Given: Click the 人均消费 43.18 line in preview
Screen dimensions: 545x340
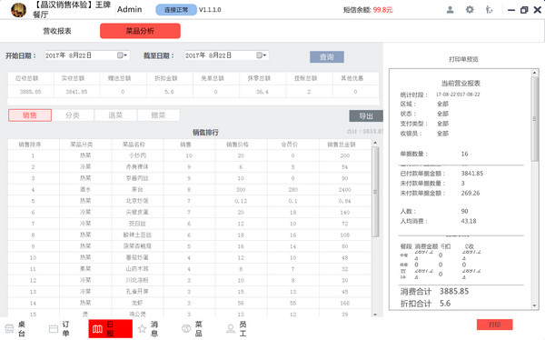Looking at the screenshot, I should point(439,221).
